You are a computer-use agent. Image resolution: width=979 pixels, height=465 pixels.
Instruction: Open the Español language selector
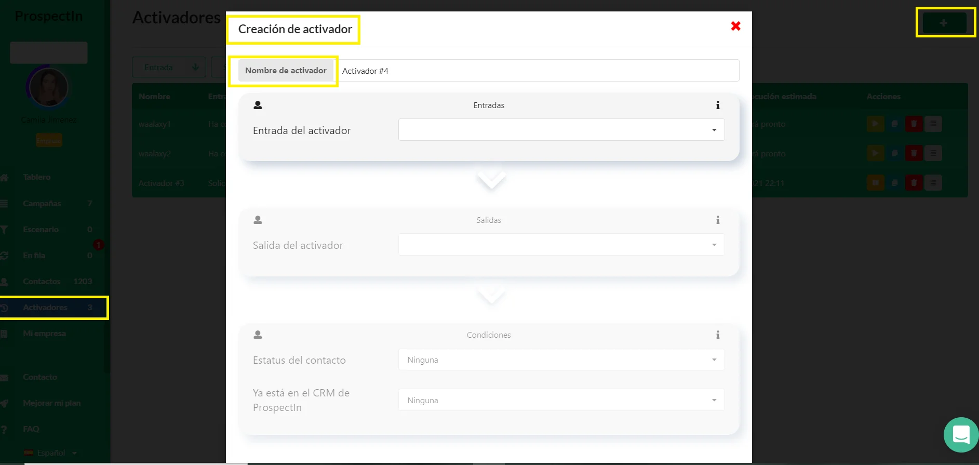click(x=51, y=453)
